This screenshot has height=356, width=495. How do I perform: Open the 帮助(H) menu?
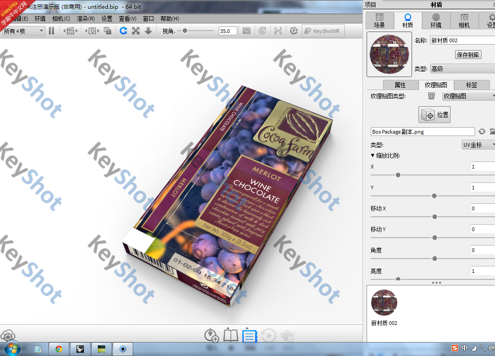(x=170, y=19)
